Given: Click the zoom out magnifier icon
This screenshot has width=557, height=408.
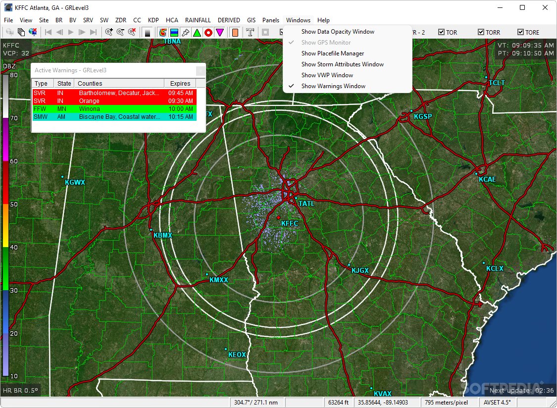Looking at the screenshot, I should pyautogui.click(x=120, y=32).
